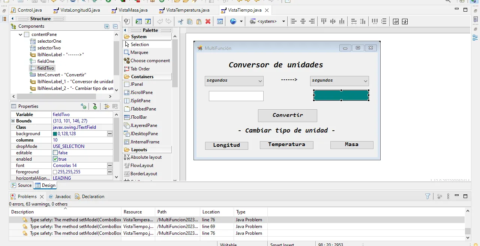Click the Align bottom edges icon
This screenshot has width=480, height=246.
[x=341, y=22]
